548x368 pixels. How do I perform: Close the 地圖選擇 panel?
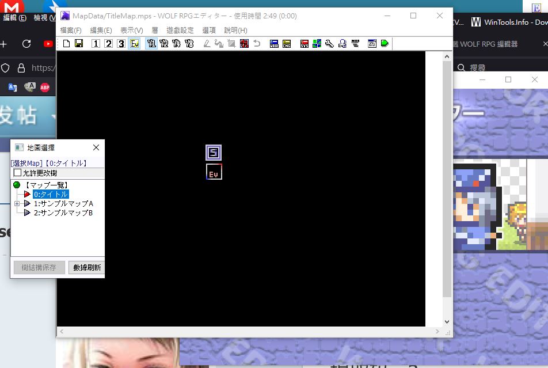(x=96, y=147)
